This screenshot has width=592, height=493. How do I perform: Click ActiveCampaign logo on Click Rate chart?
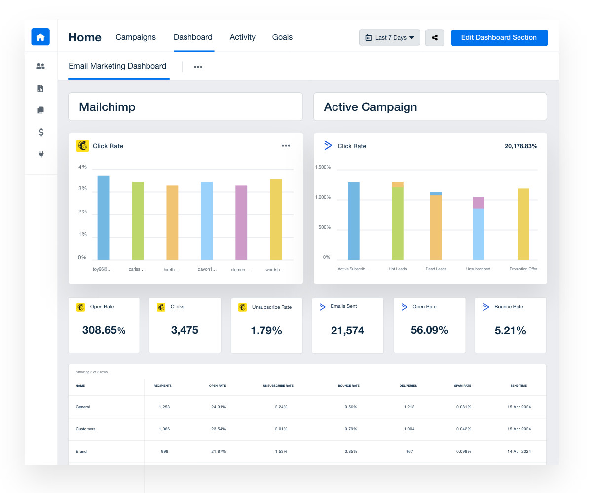click(328, 145)
